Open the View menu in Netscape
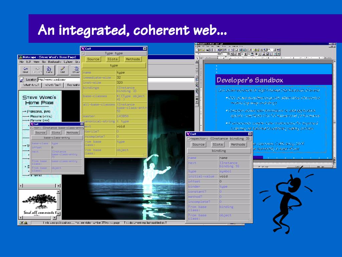Screen dimensions: 342x257 tap(36, 62)
